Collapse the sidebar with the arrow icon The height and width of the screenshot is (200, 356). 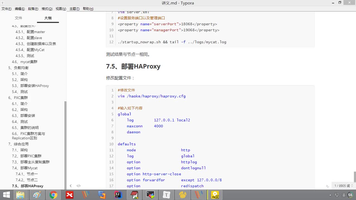(x=71, y=186)
